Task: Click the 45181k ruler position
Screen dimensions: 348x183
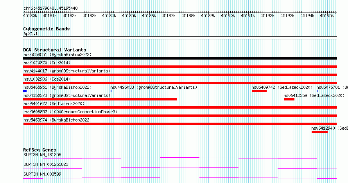Action: click(50, 16)
